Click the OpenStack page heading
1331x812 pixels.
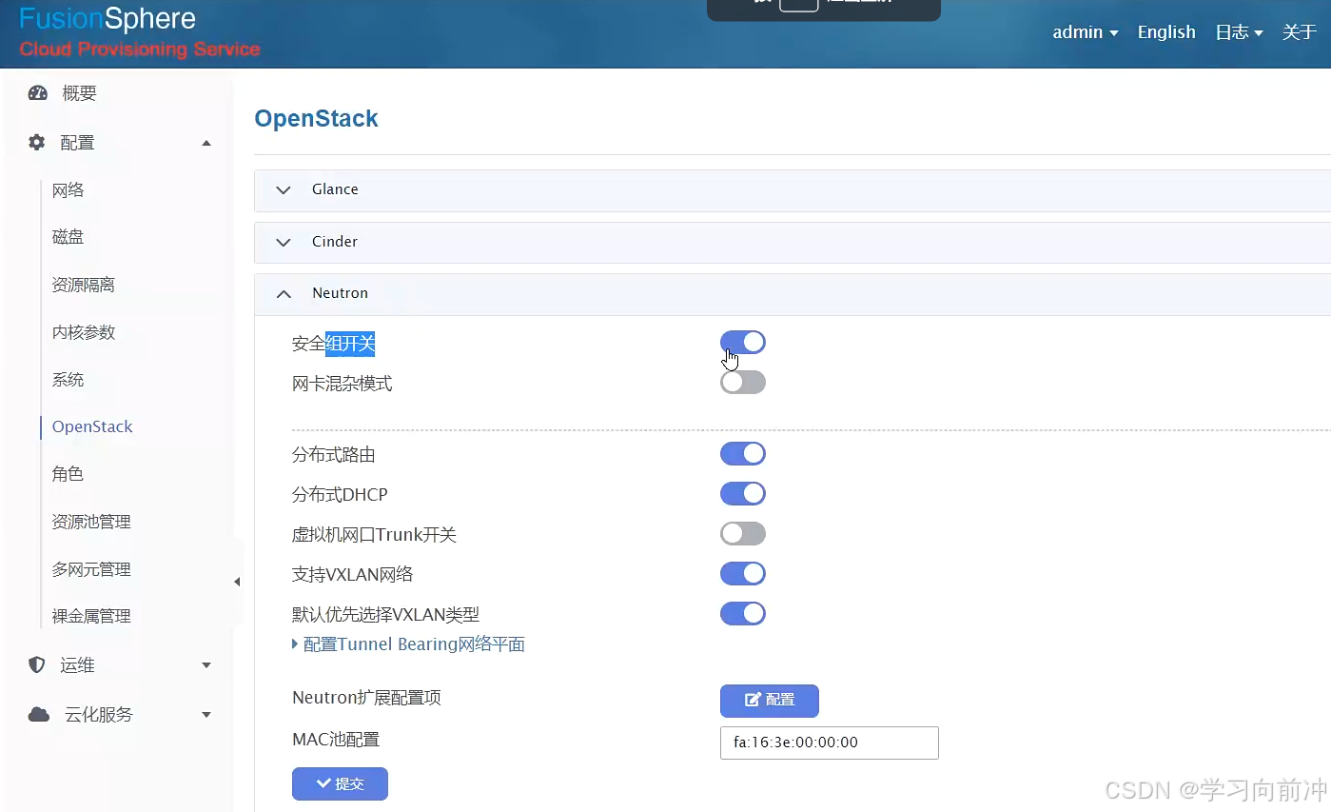point(317,119)
